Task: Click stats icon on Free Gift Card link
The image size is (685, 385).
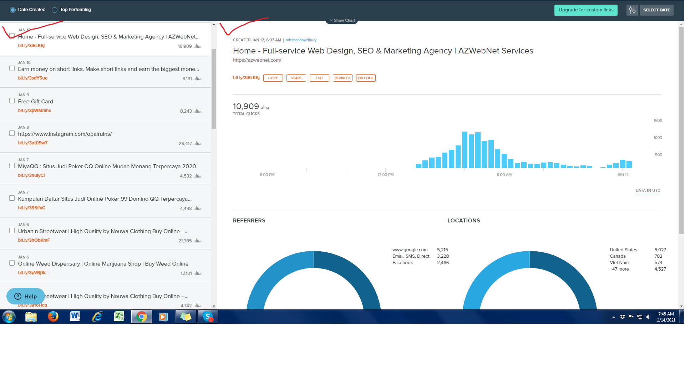Action: [x=198, y=111]
